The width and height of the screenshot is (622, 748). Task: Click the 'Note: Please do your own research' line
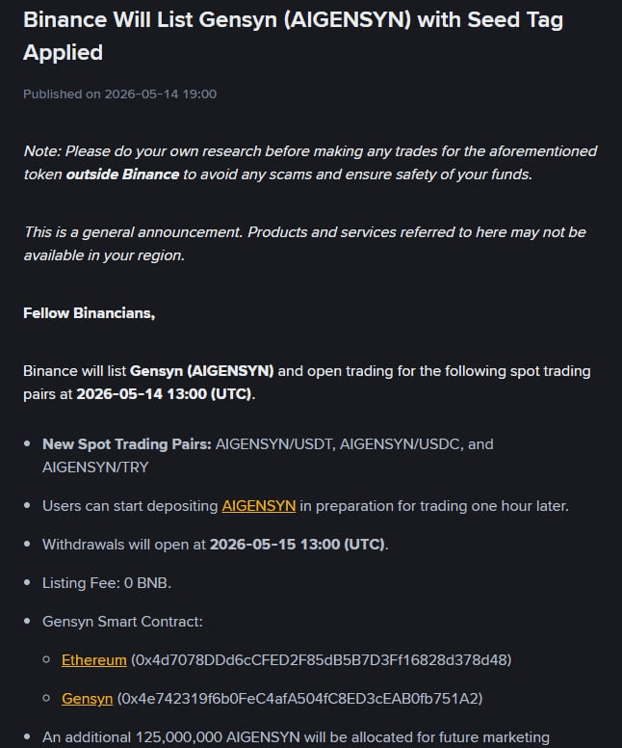click(x=310, y=163)
